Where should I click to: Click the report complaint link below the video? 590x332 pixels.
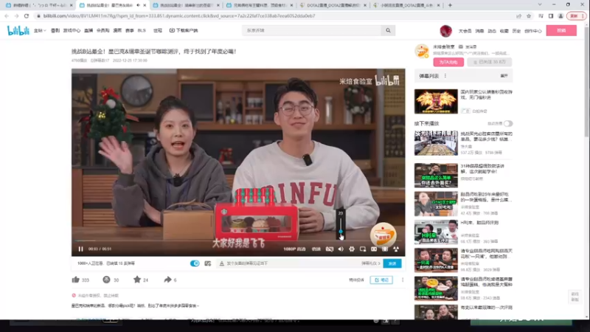coord(356,280)
